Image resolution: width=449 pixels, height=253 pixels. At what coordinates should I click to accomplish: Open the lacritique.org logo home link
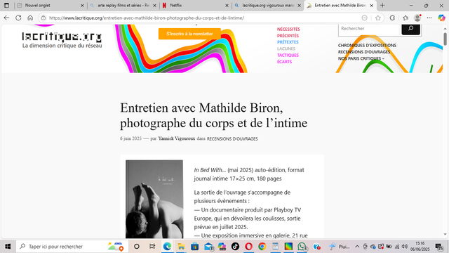62,37
